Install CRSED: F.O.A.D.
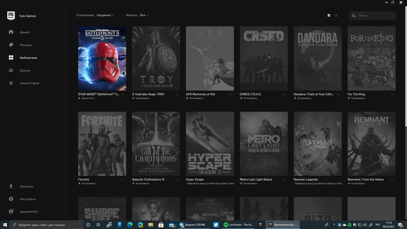The height and width of the screenshot is (229, 407). 249,98
